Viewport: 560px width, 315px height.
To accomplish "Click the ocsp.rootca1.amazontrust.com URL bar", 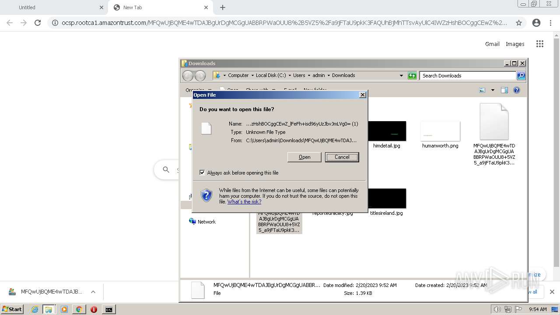I will click(284, 23).
